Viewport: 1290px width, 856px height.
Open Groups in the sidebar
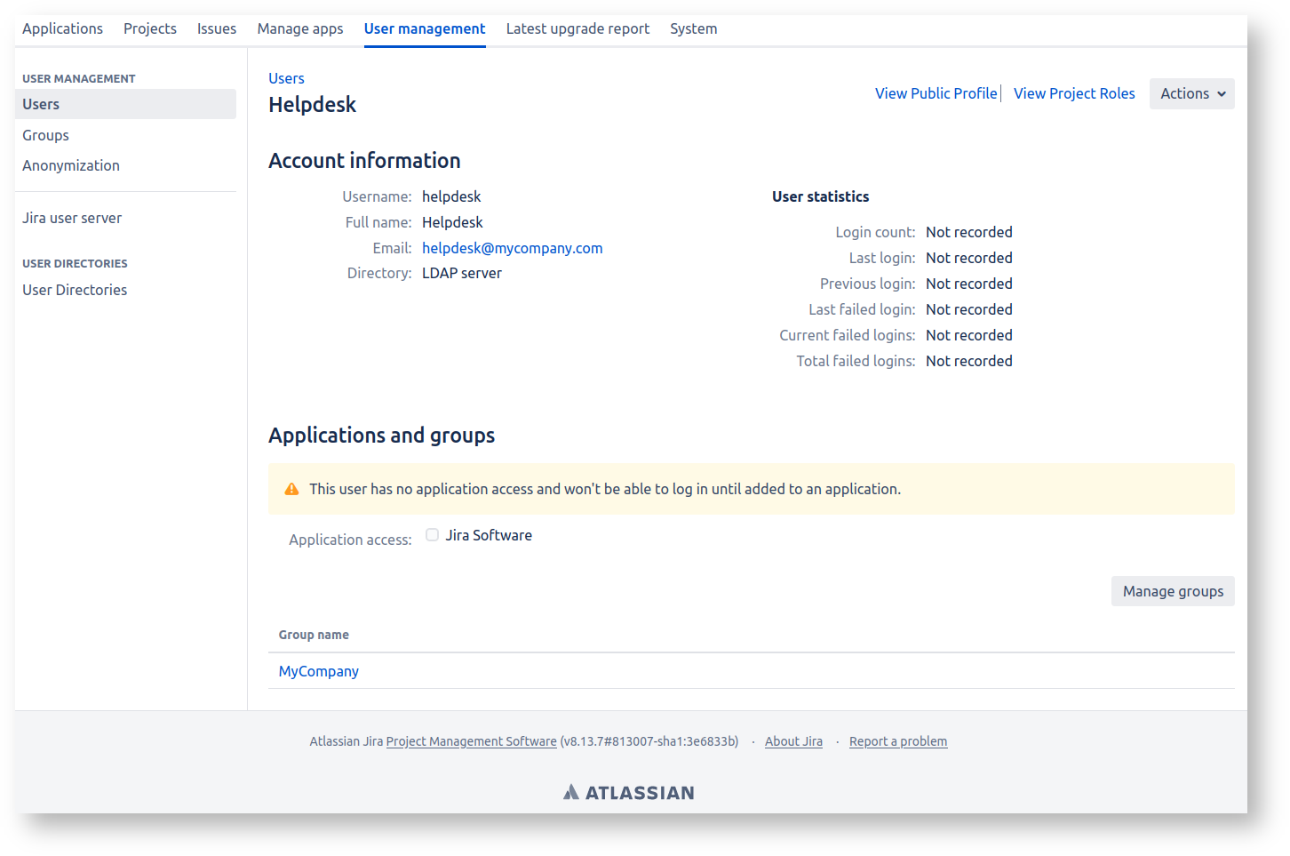click(45, 135)
